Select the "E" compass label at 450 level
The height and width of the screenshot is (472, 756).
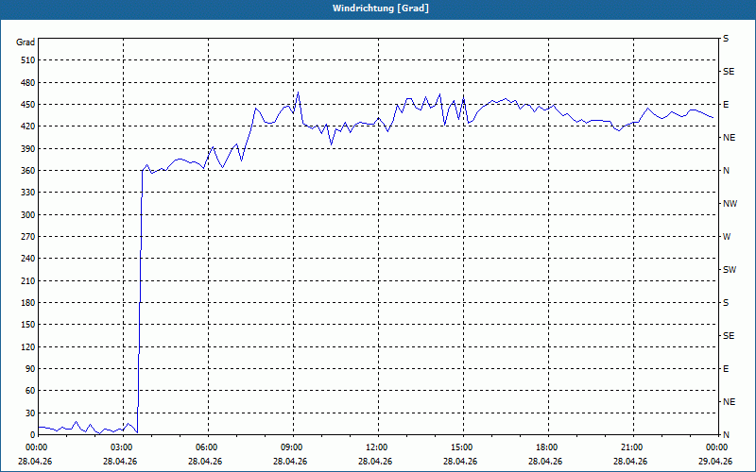pos(726,105)
